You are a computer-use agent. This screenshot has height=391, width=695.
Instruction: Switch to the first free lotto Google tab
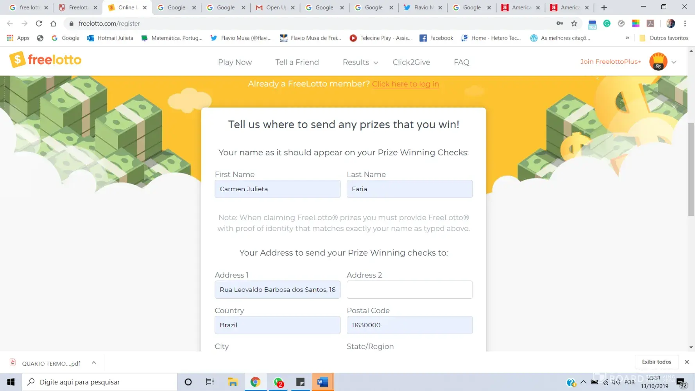coord(28,7)
